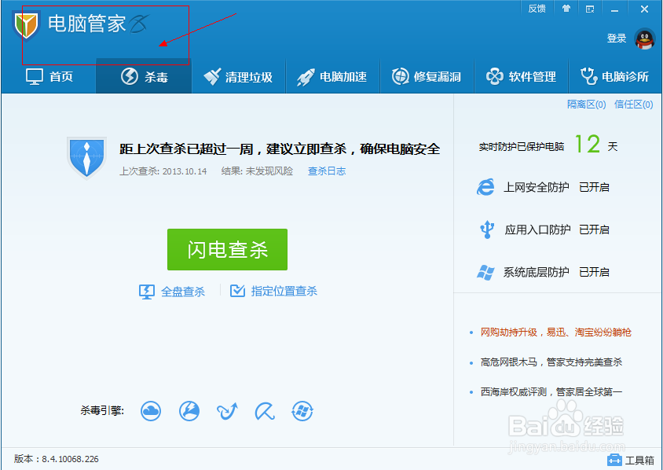
Task: Click the 电脑管家 shield logo
Action: tap(27, 25)
